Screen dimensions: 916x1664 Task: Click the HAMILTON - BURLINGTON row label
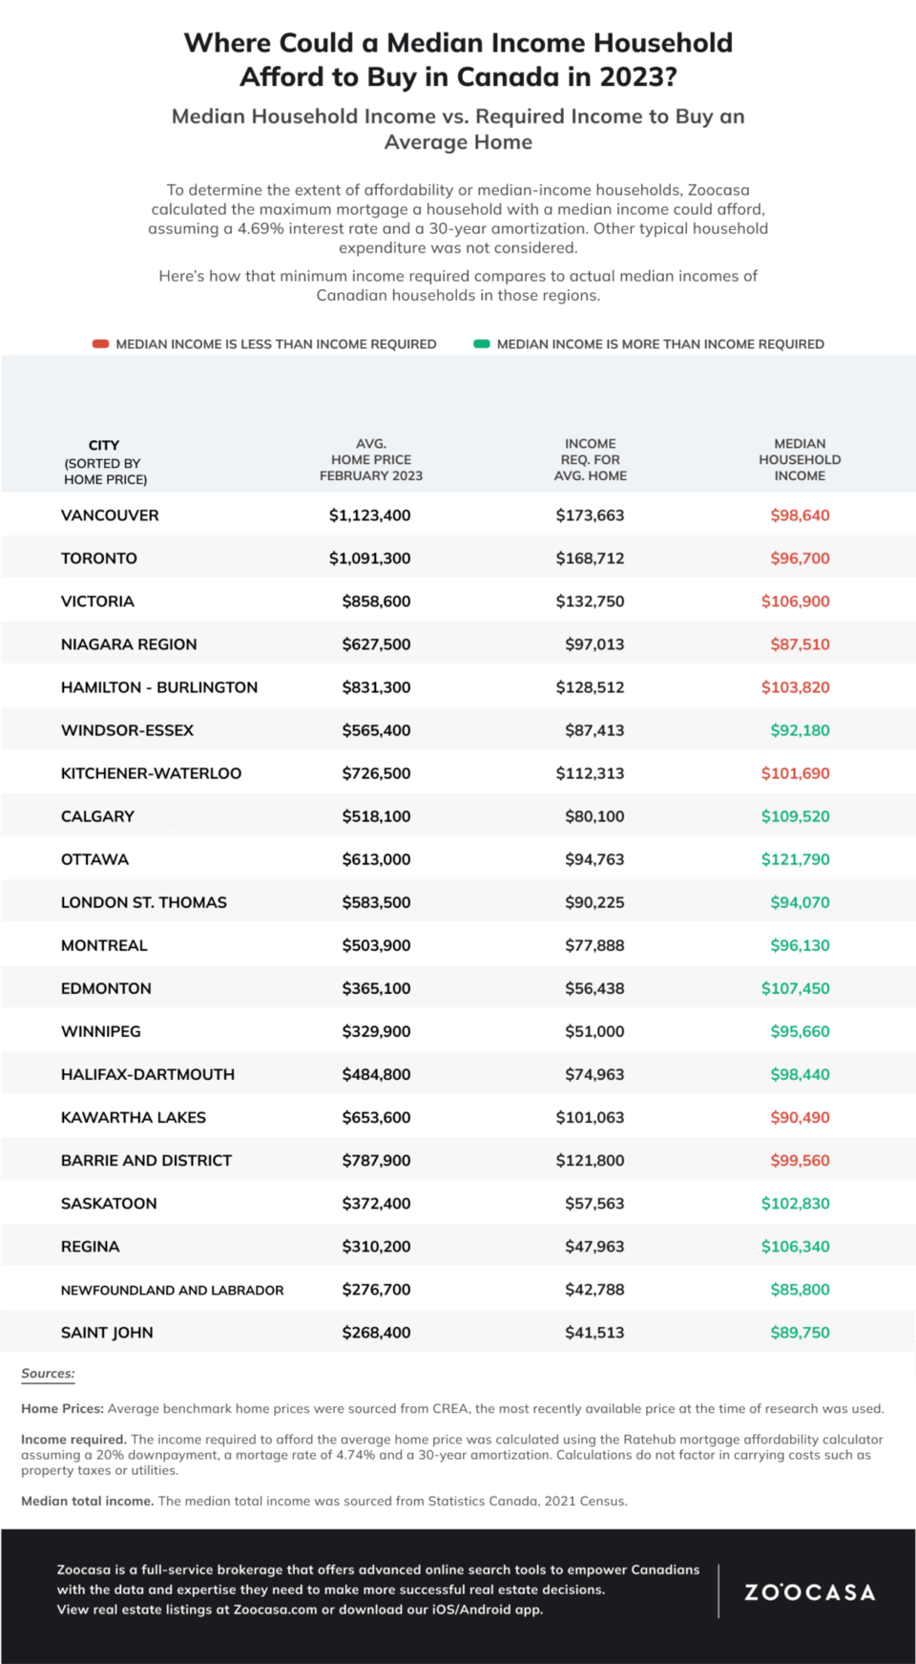pyautogui.click(x=159, y=687)
